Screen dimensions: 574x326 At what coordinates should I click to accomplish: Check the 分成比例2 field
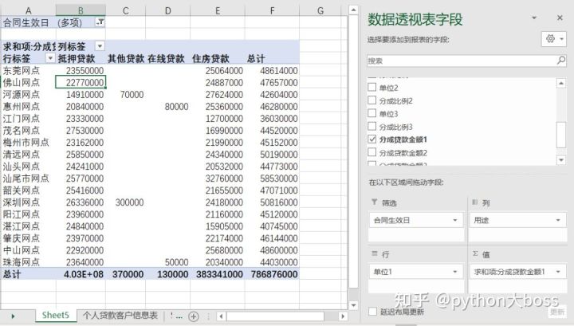(x=372, y=100)
